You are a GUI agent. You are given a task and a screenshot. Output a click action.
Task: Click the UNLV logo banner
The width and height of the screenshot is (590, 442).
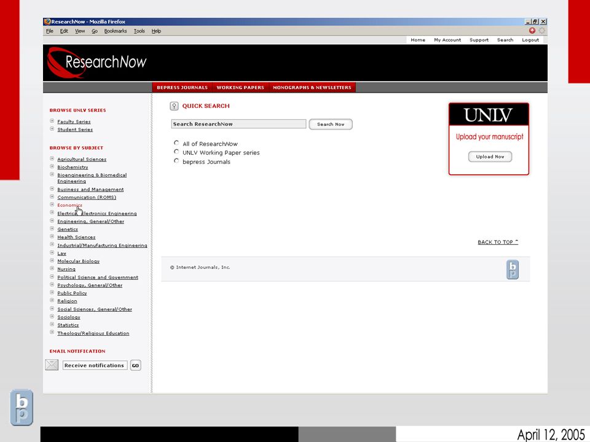tap(489, 115)
